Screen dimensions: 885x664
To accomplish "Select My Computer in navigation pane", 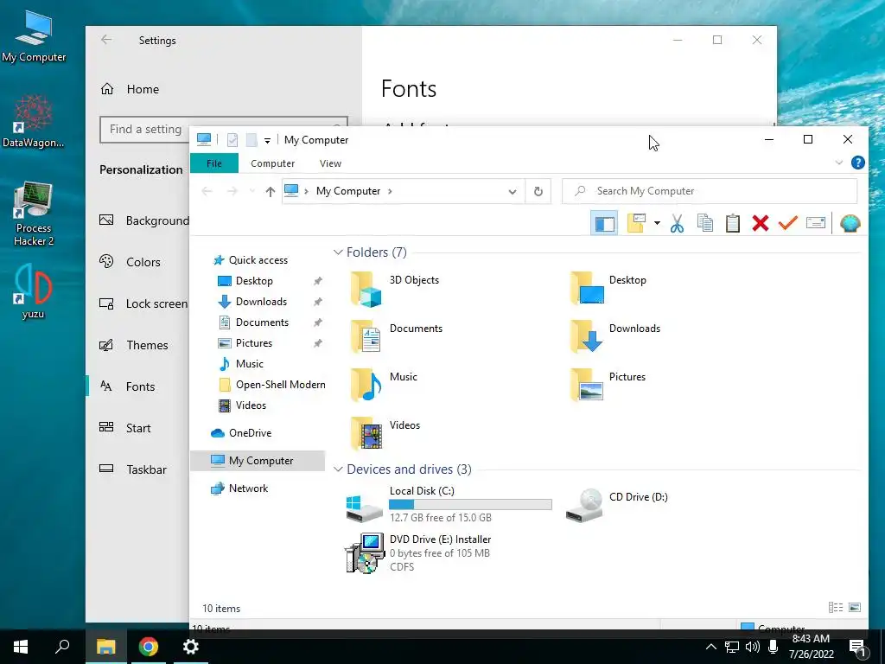I will 258,461.
